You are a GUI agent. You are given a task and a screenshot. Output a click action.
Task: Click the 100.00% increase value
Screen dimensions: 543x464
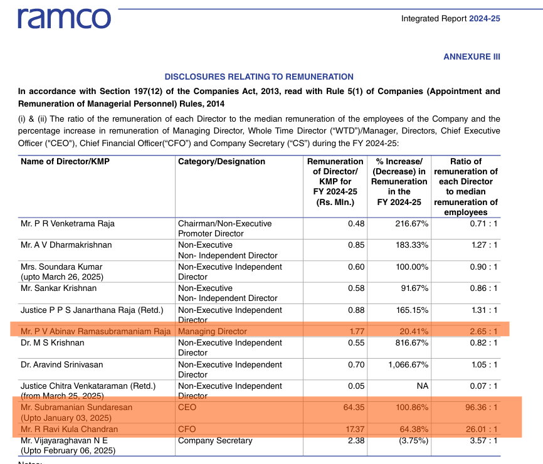pos(412,267)
